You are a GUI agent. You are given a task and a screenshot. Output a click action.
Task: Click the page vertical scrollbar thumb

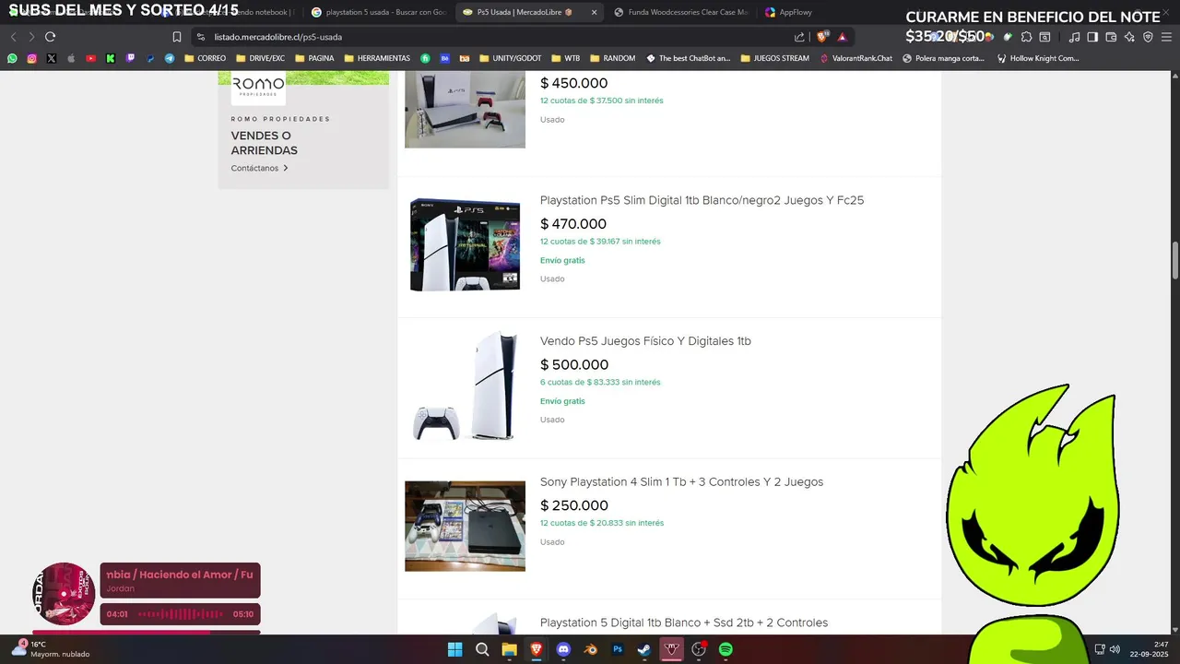pyautogui.click(x=1174, y=261)
